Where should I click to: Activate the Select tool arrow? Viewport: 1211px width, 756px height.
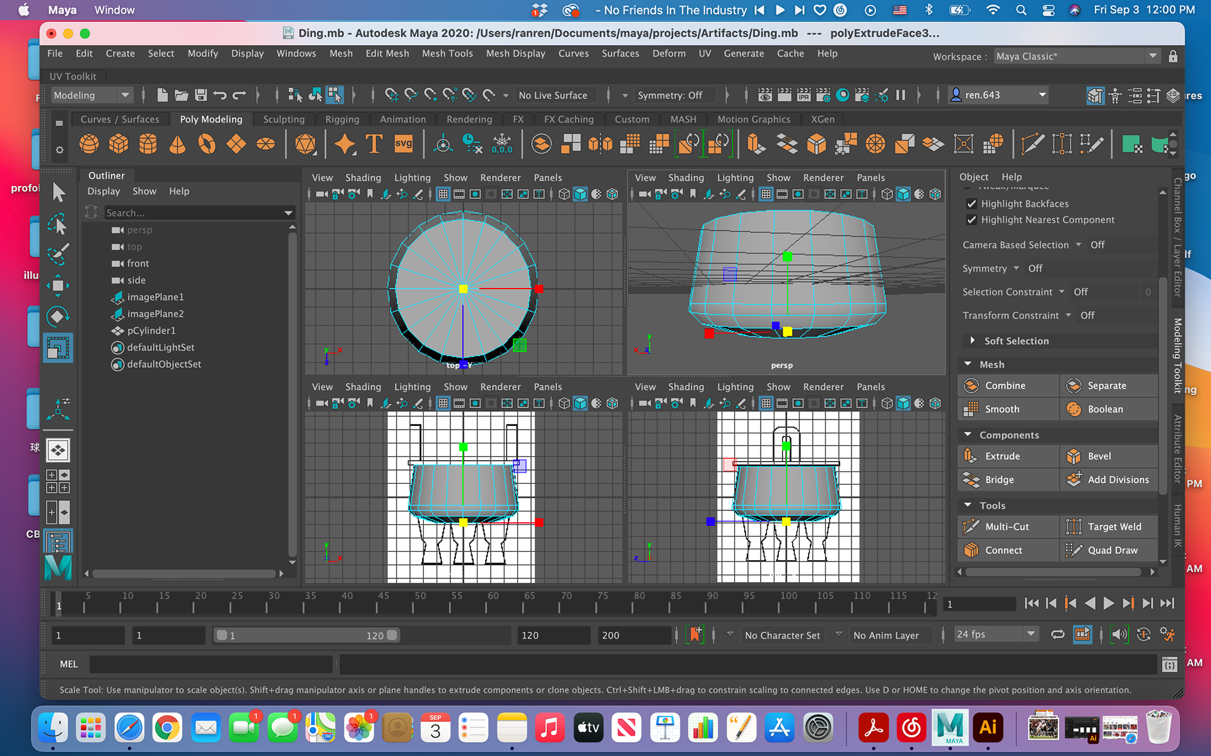coord(58,193)
